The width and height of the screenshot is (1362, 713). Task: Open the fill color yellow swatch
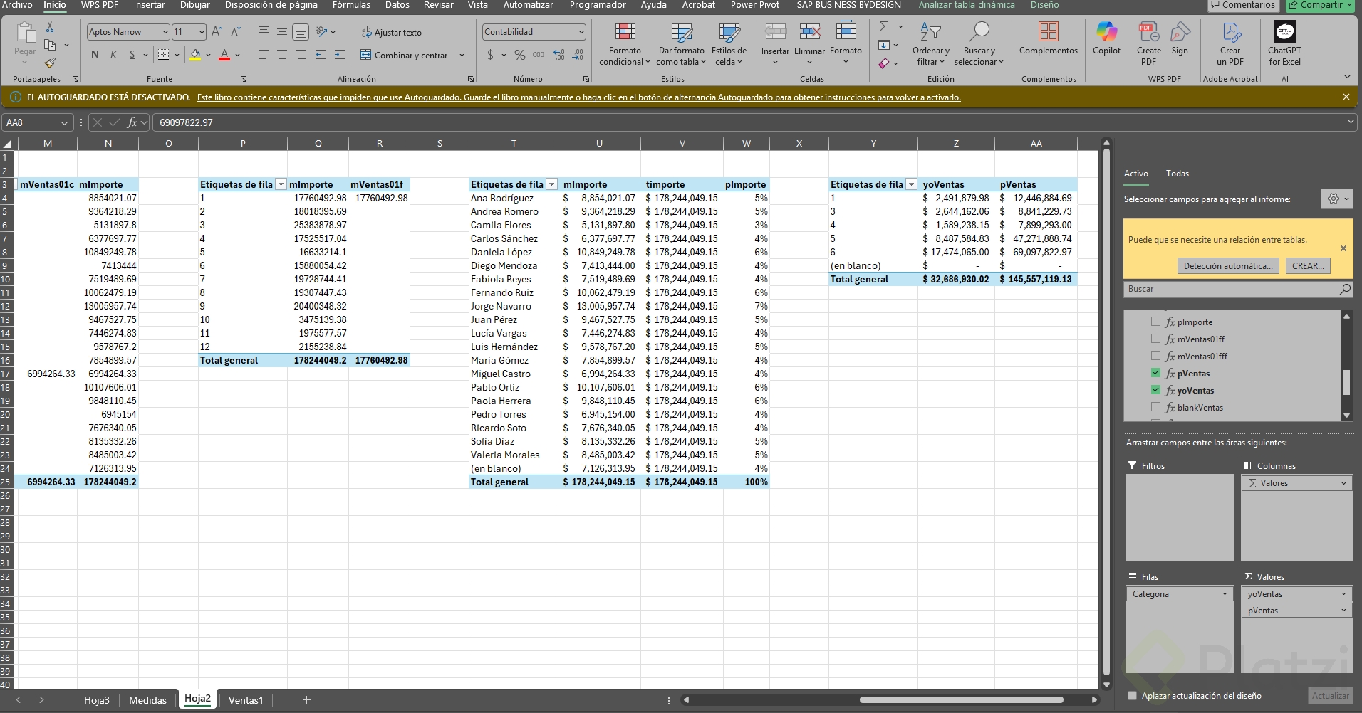(195, 55)
